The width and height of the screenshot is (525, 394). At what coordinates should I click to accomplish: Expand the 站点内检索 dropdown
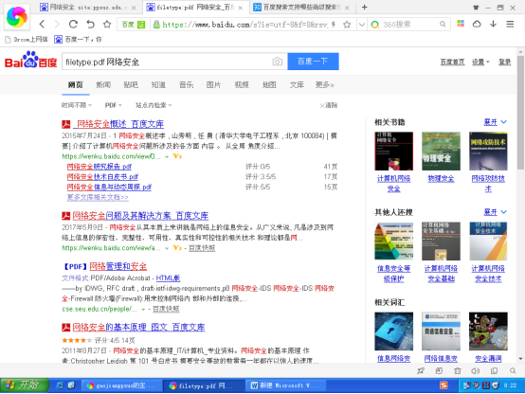click(154, 105)
